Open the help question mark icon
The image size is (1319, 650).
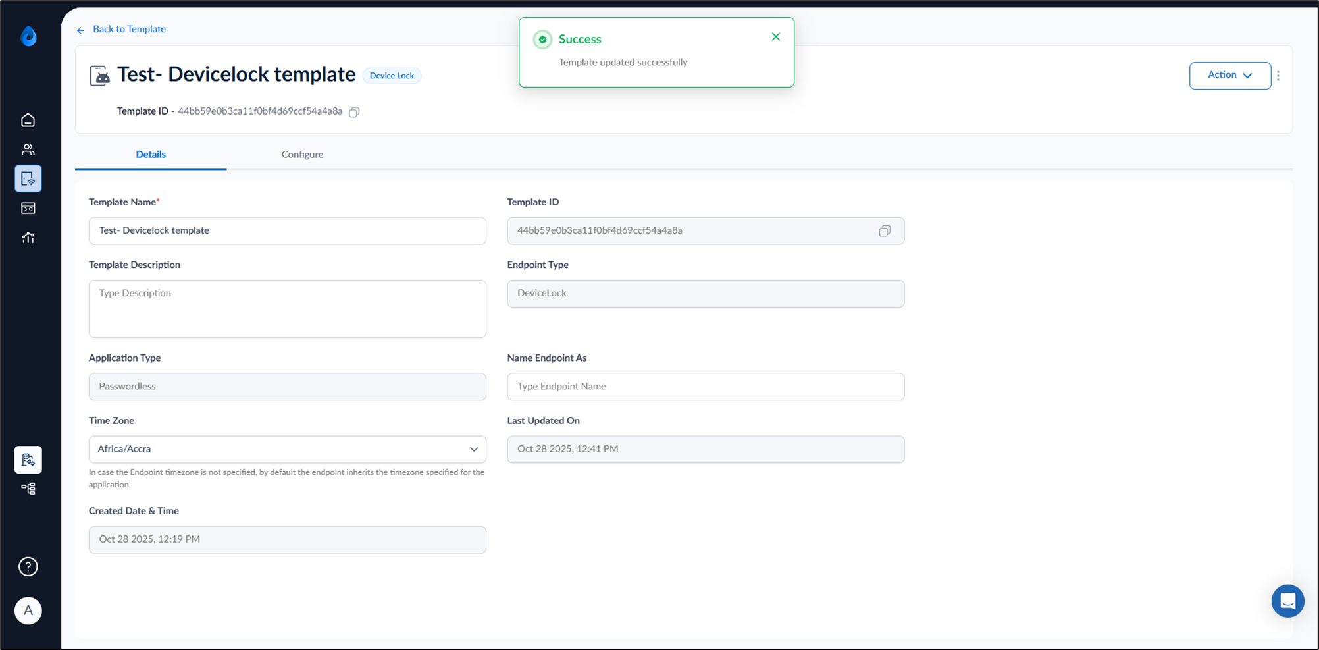[28, 566]
